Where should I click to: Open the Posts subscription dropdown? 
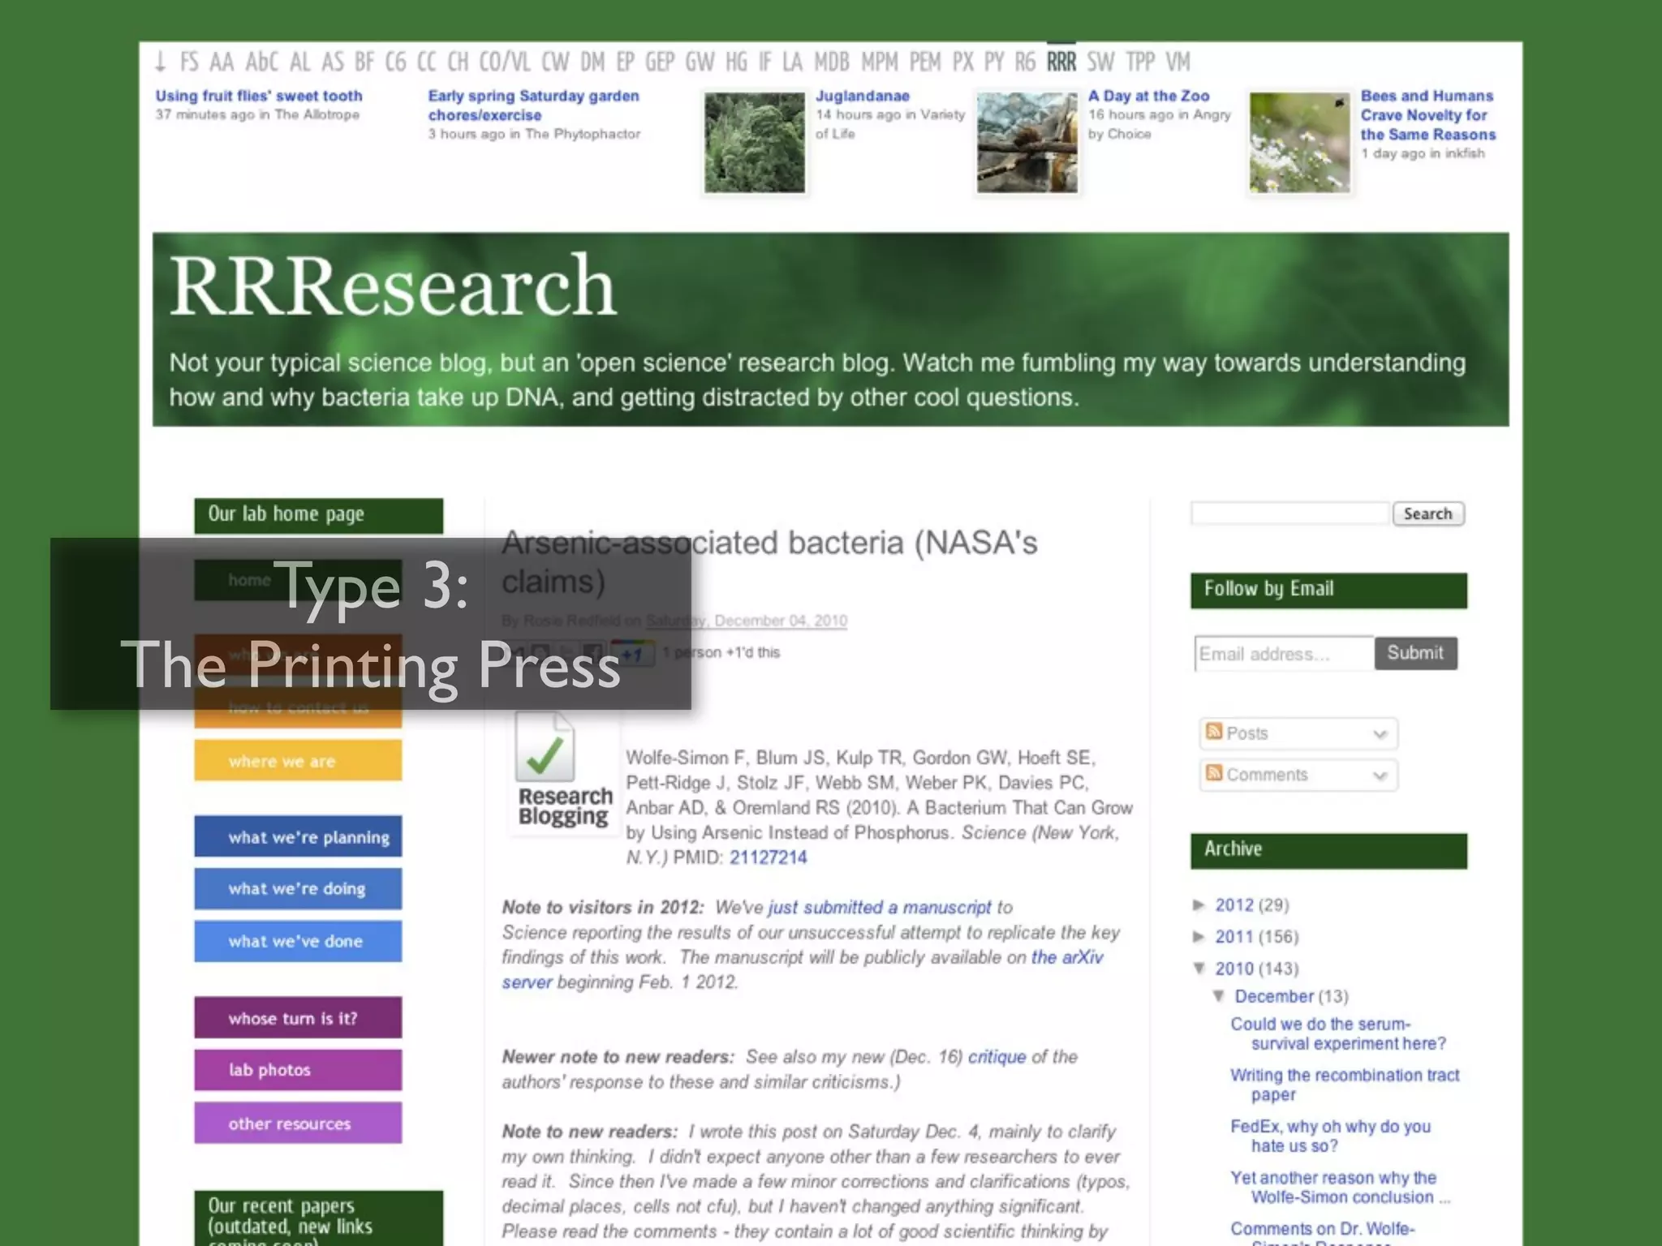[x=1379, y=734]
